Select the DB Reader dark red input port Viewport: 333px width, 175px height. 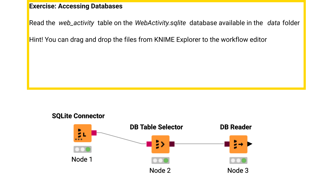point(226,144)
